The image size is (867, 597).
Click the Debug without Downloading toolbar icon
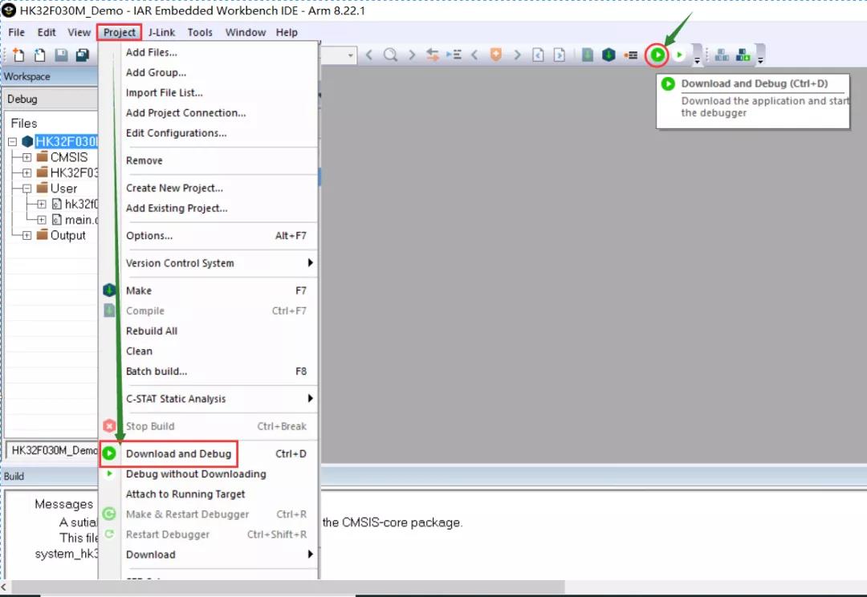[x=679, y=55]
